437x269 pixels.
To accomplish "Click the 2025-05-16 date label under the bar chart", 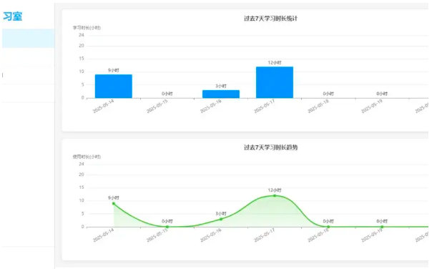I will click(211, 107).
